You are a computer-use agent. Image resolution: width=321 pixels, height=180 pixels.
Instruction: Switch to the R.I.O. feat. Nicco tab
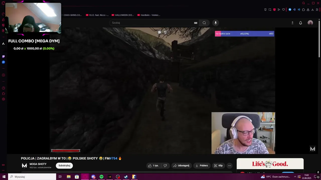tap(97, 15)
